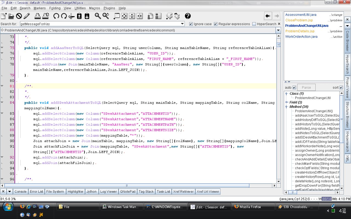Open WorkOrderAction.java in buffer list
This screenshot has height=219, width=351.
[x=301, y=37]
